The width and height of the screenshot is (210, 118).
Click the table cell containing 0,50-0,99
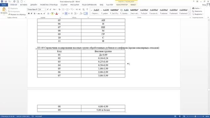[x=103, y=65]
